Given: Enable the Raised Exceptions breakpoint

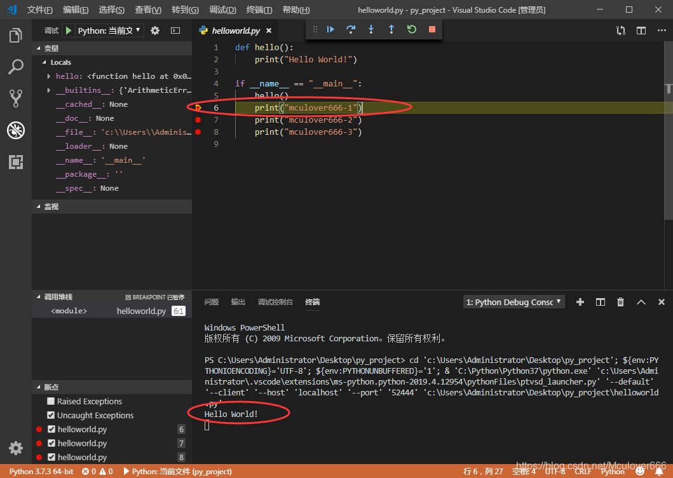Looking at the screenshot, I should pyautogui.click(x=51, y=401).
